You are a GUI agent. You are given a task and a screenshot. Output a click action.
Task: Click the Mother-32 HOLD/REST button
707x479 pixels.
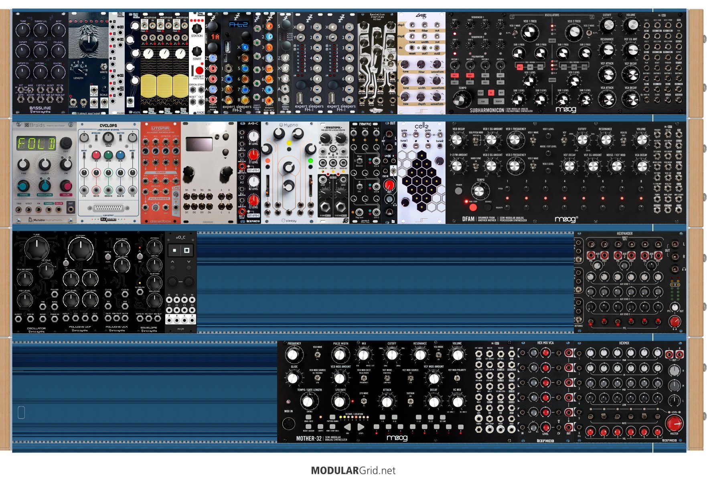308,417
